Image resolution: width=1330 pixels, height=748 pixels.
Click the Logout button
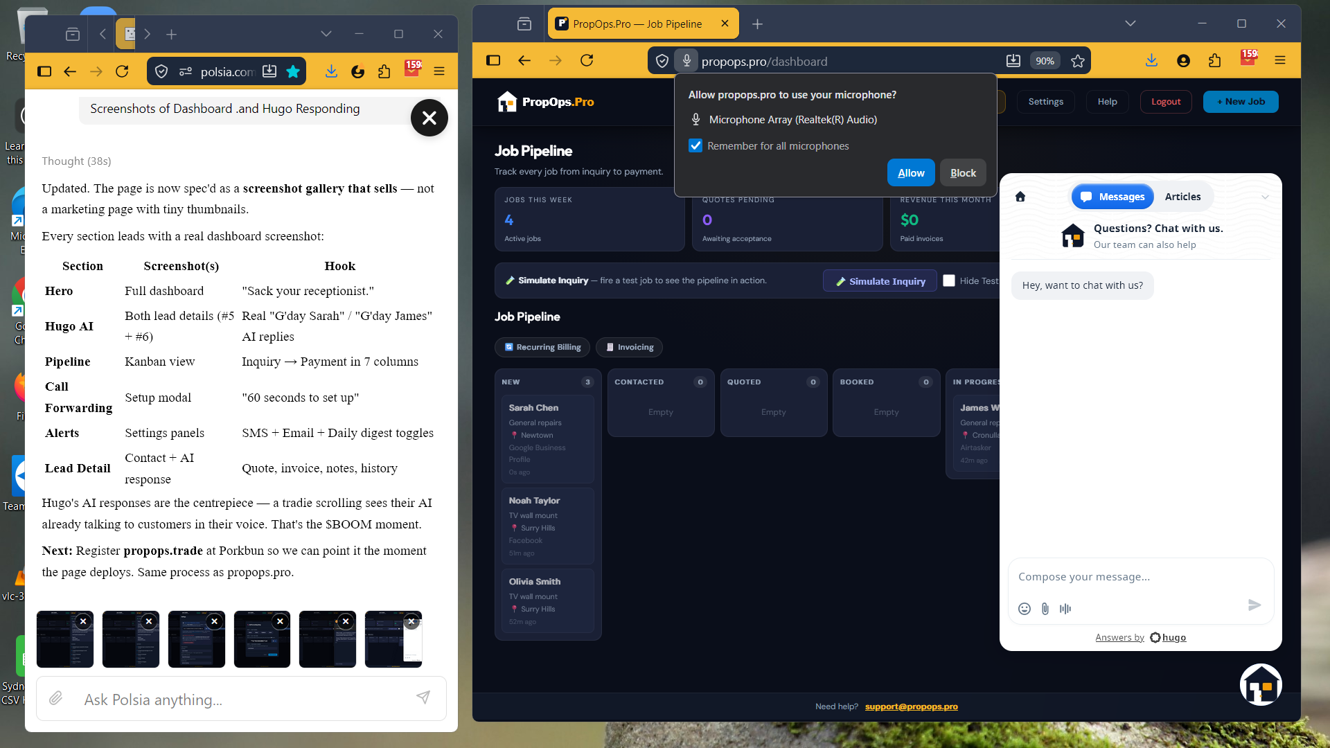[1166, 102]
